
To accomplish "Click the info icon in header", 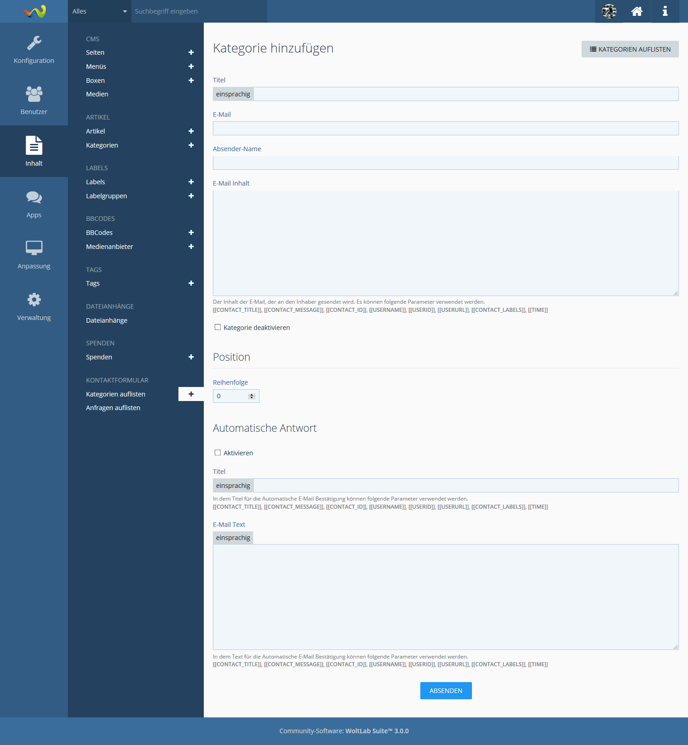I will 665,11.
